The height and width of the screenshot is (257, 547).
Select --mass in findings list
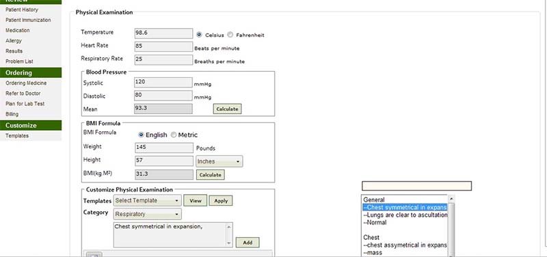coord(373,252)
